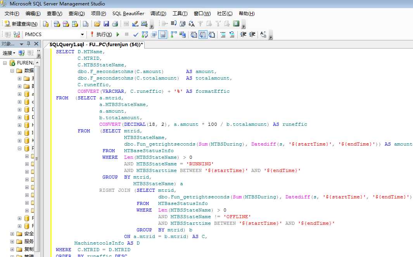Open the first toolbar's overflow options arrow

pos(152,26)
